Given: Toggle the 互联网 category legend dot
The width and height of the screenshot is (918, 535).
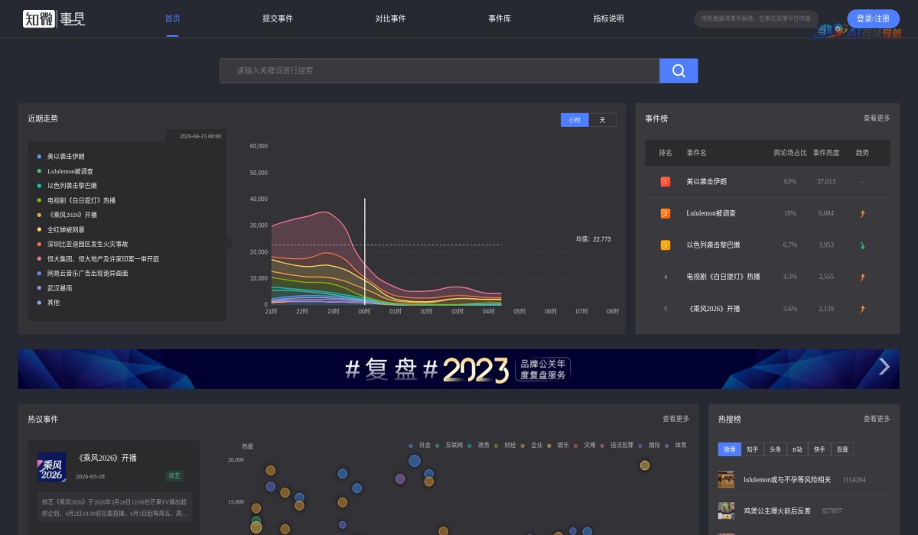Looking at the screenshot, I should point(438,444).
